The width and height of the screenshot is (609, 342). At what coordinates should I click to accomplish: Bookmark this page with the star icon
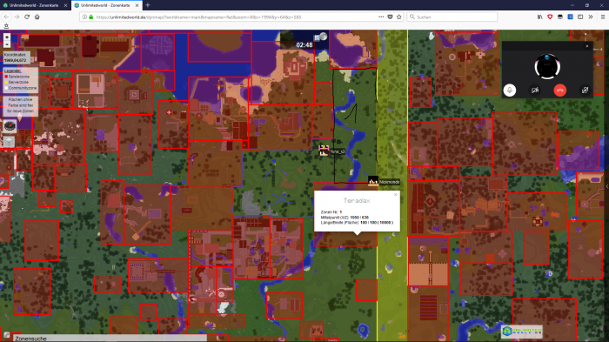tap(398, 17)
